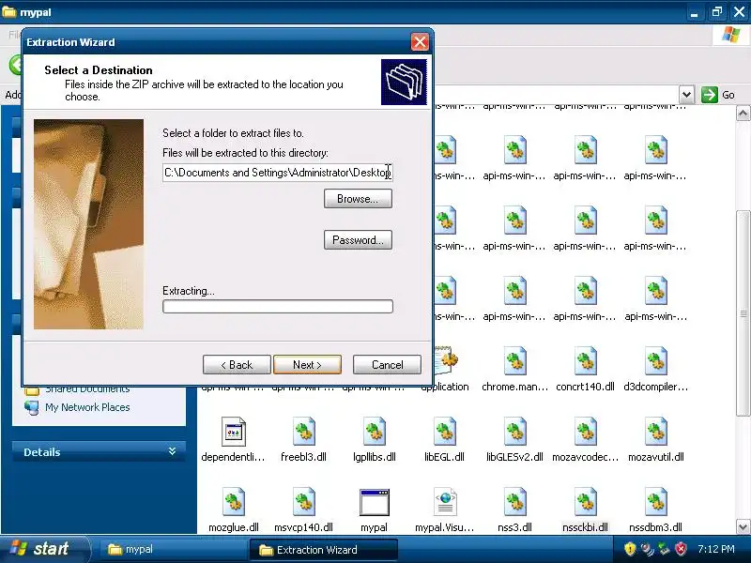Cancel the Extraction Wizard
751x563 pixels.
click(x=387, y=365)
